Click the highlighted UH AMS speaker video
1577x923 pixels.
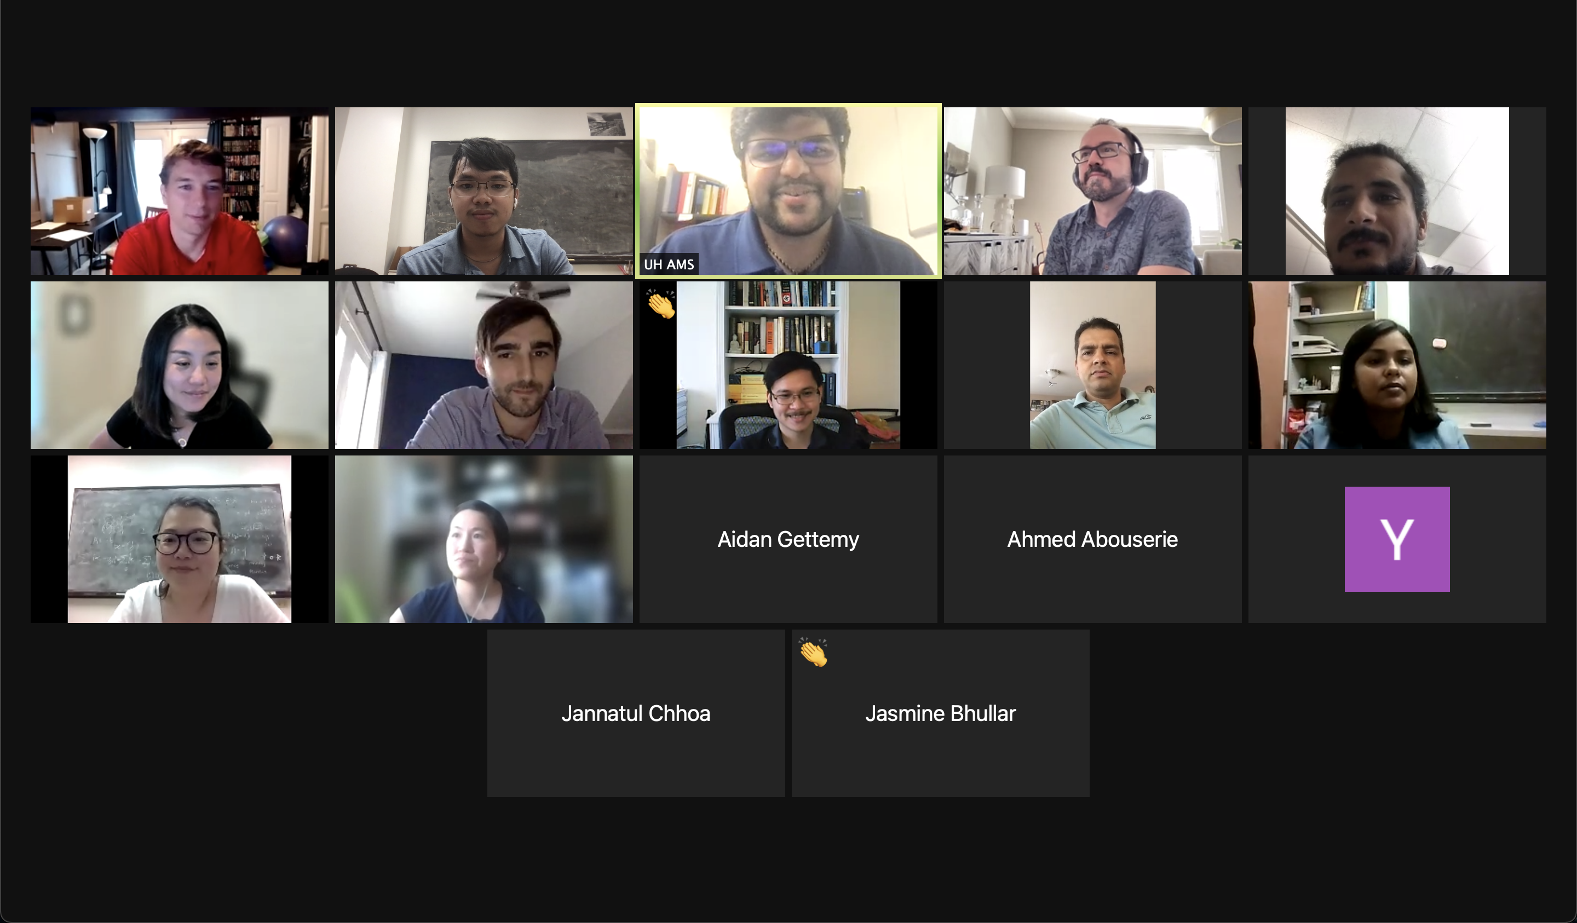(x=788, y=191)
